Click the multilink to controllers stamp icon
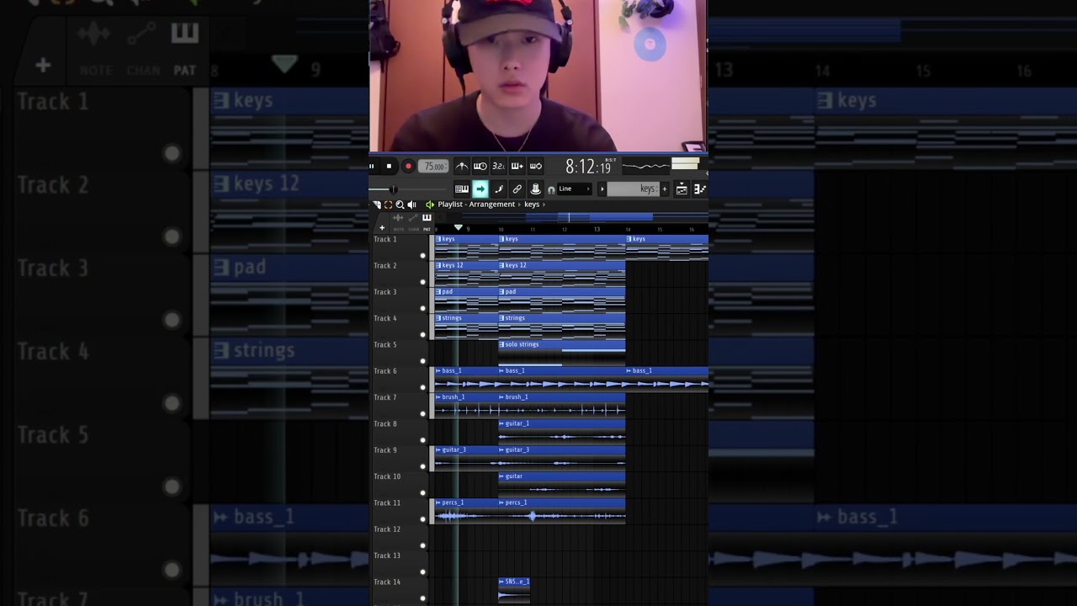This screenshot has width=1077, height=606. pos(535,189)
